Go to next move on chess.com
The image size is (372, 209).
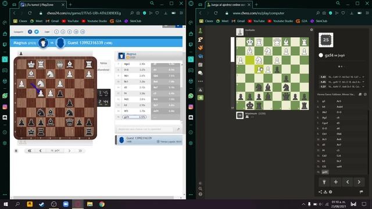pos(359,182)
